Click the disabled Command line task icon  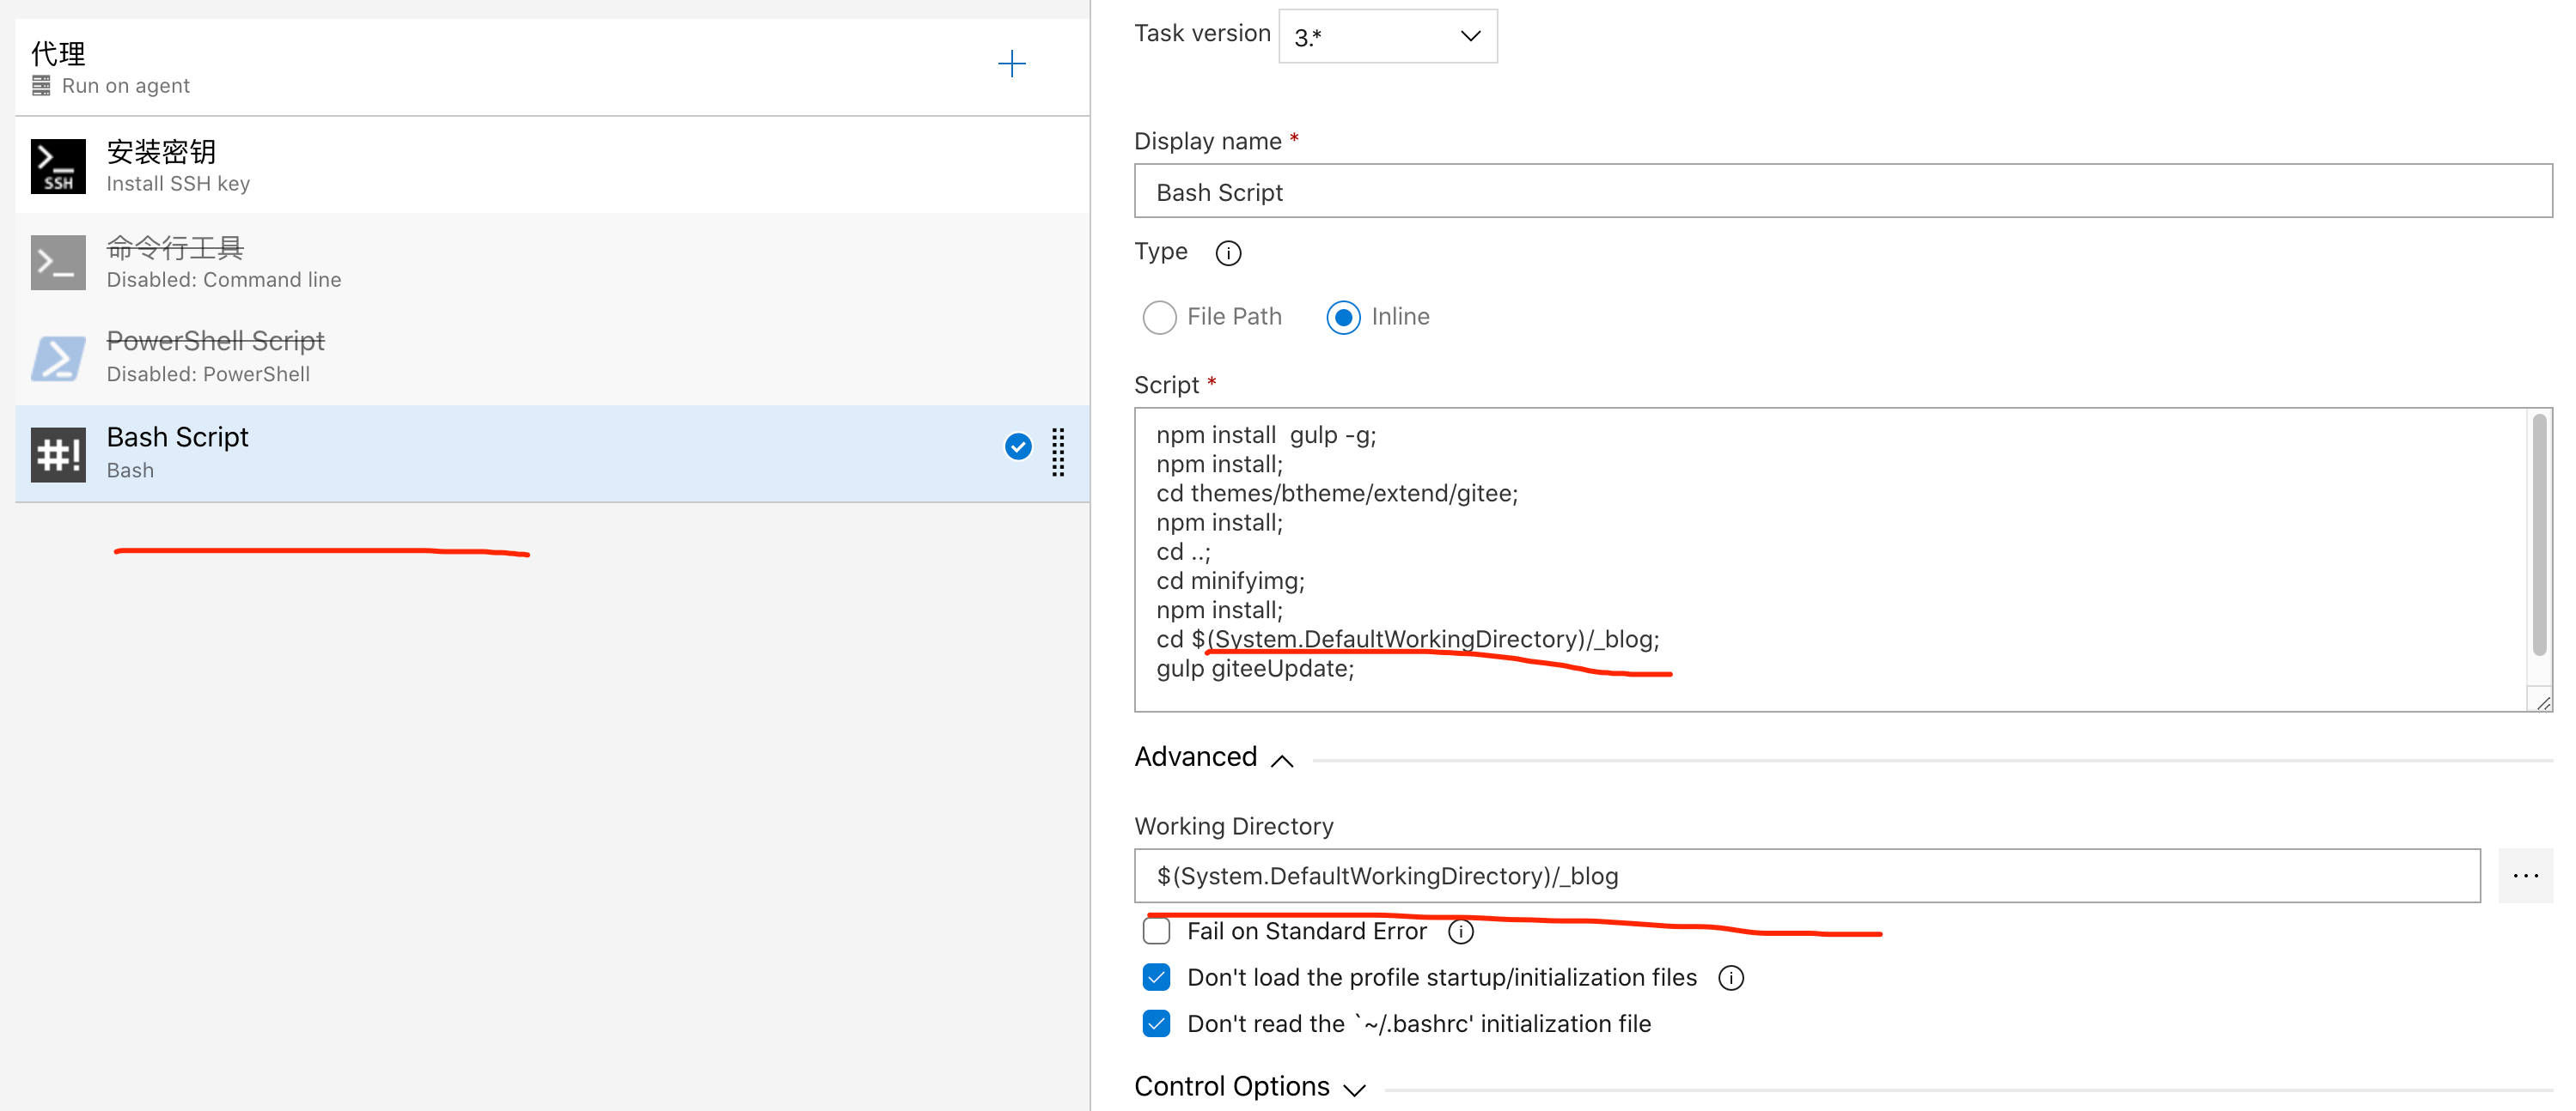tap(58, 262)
